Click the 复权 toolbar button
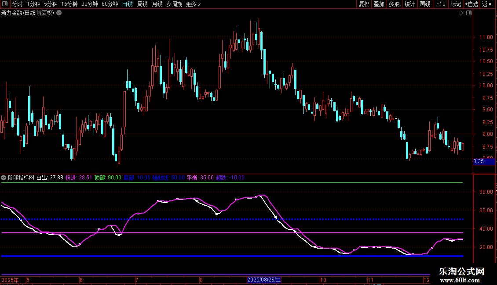Screen dimensions: 497x285 pyautogui.click(x=364, y=4)
